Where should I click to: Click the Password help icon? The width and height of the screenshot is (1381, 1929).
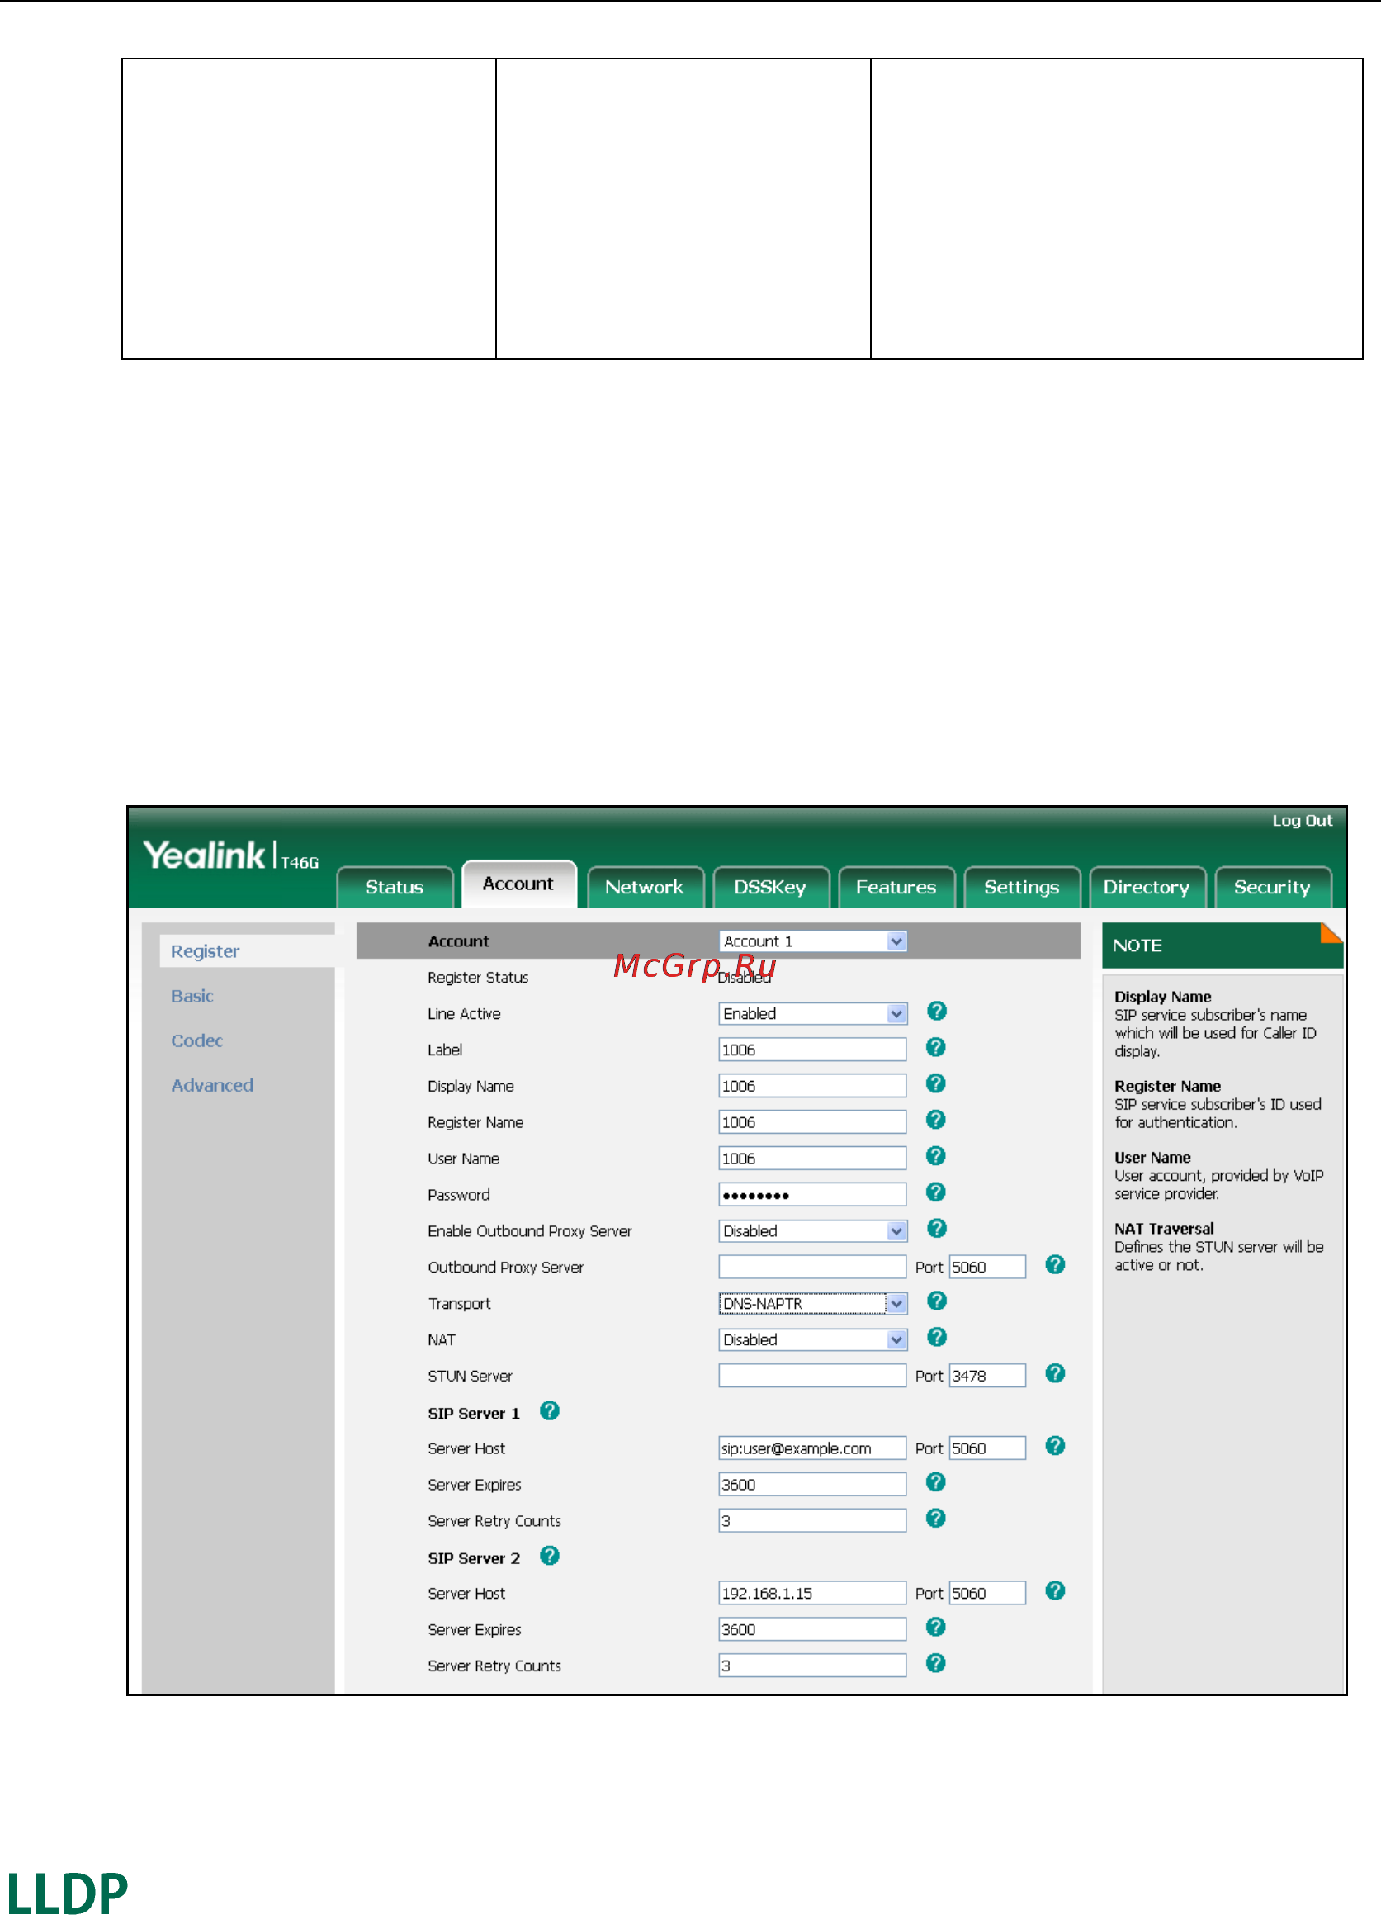pyautogui.click(x=936, y=1192)
